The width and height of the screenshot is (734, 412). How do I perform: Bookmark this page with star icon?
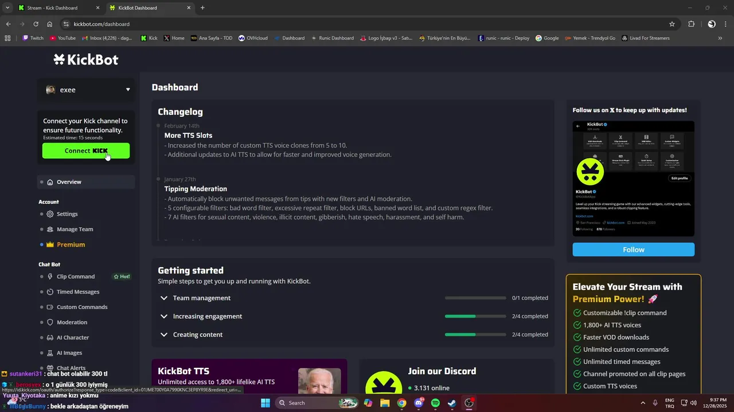click(x=672, y=24)
